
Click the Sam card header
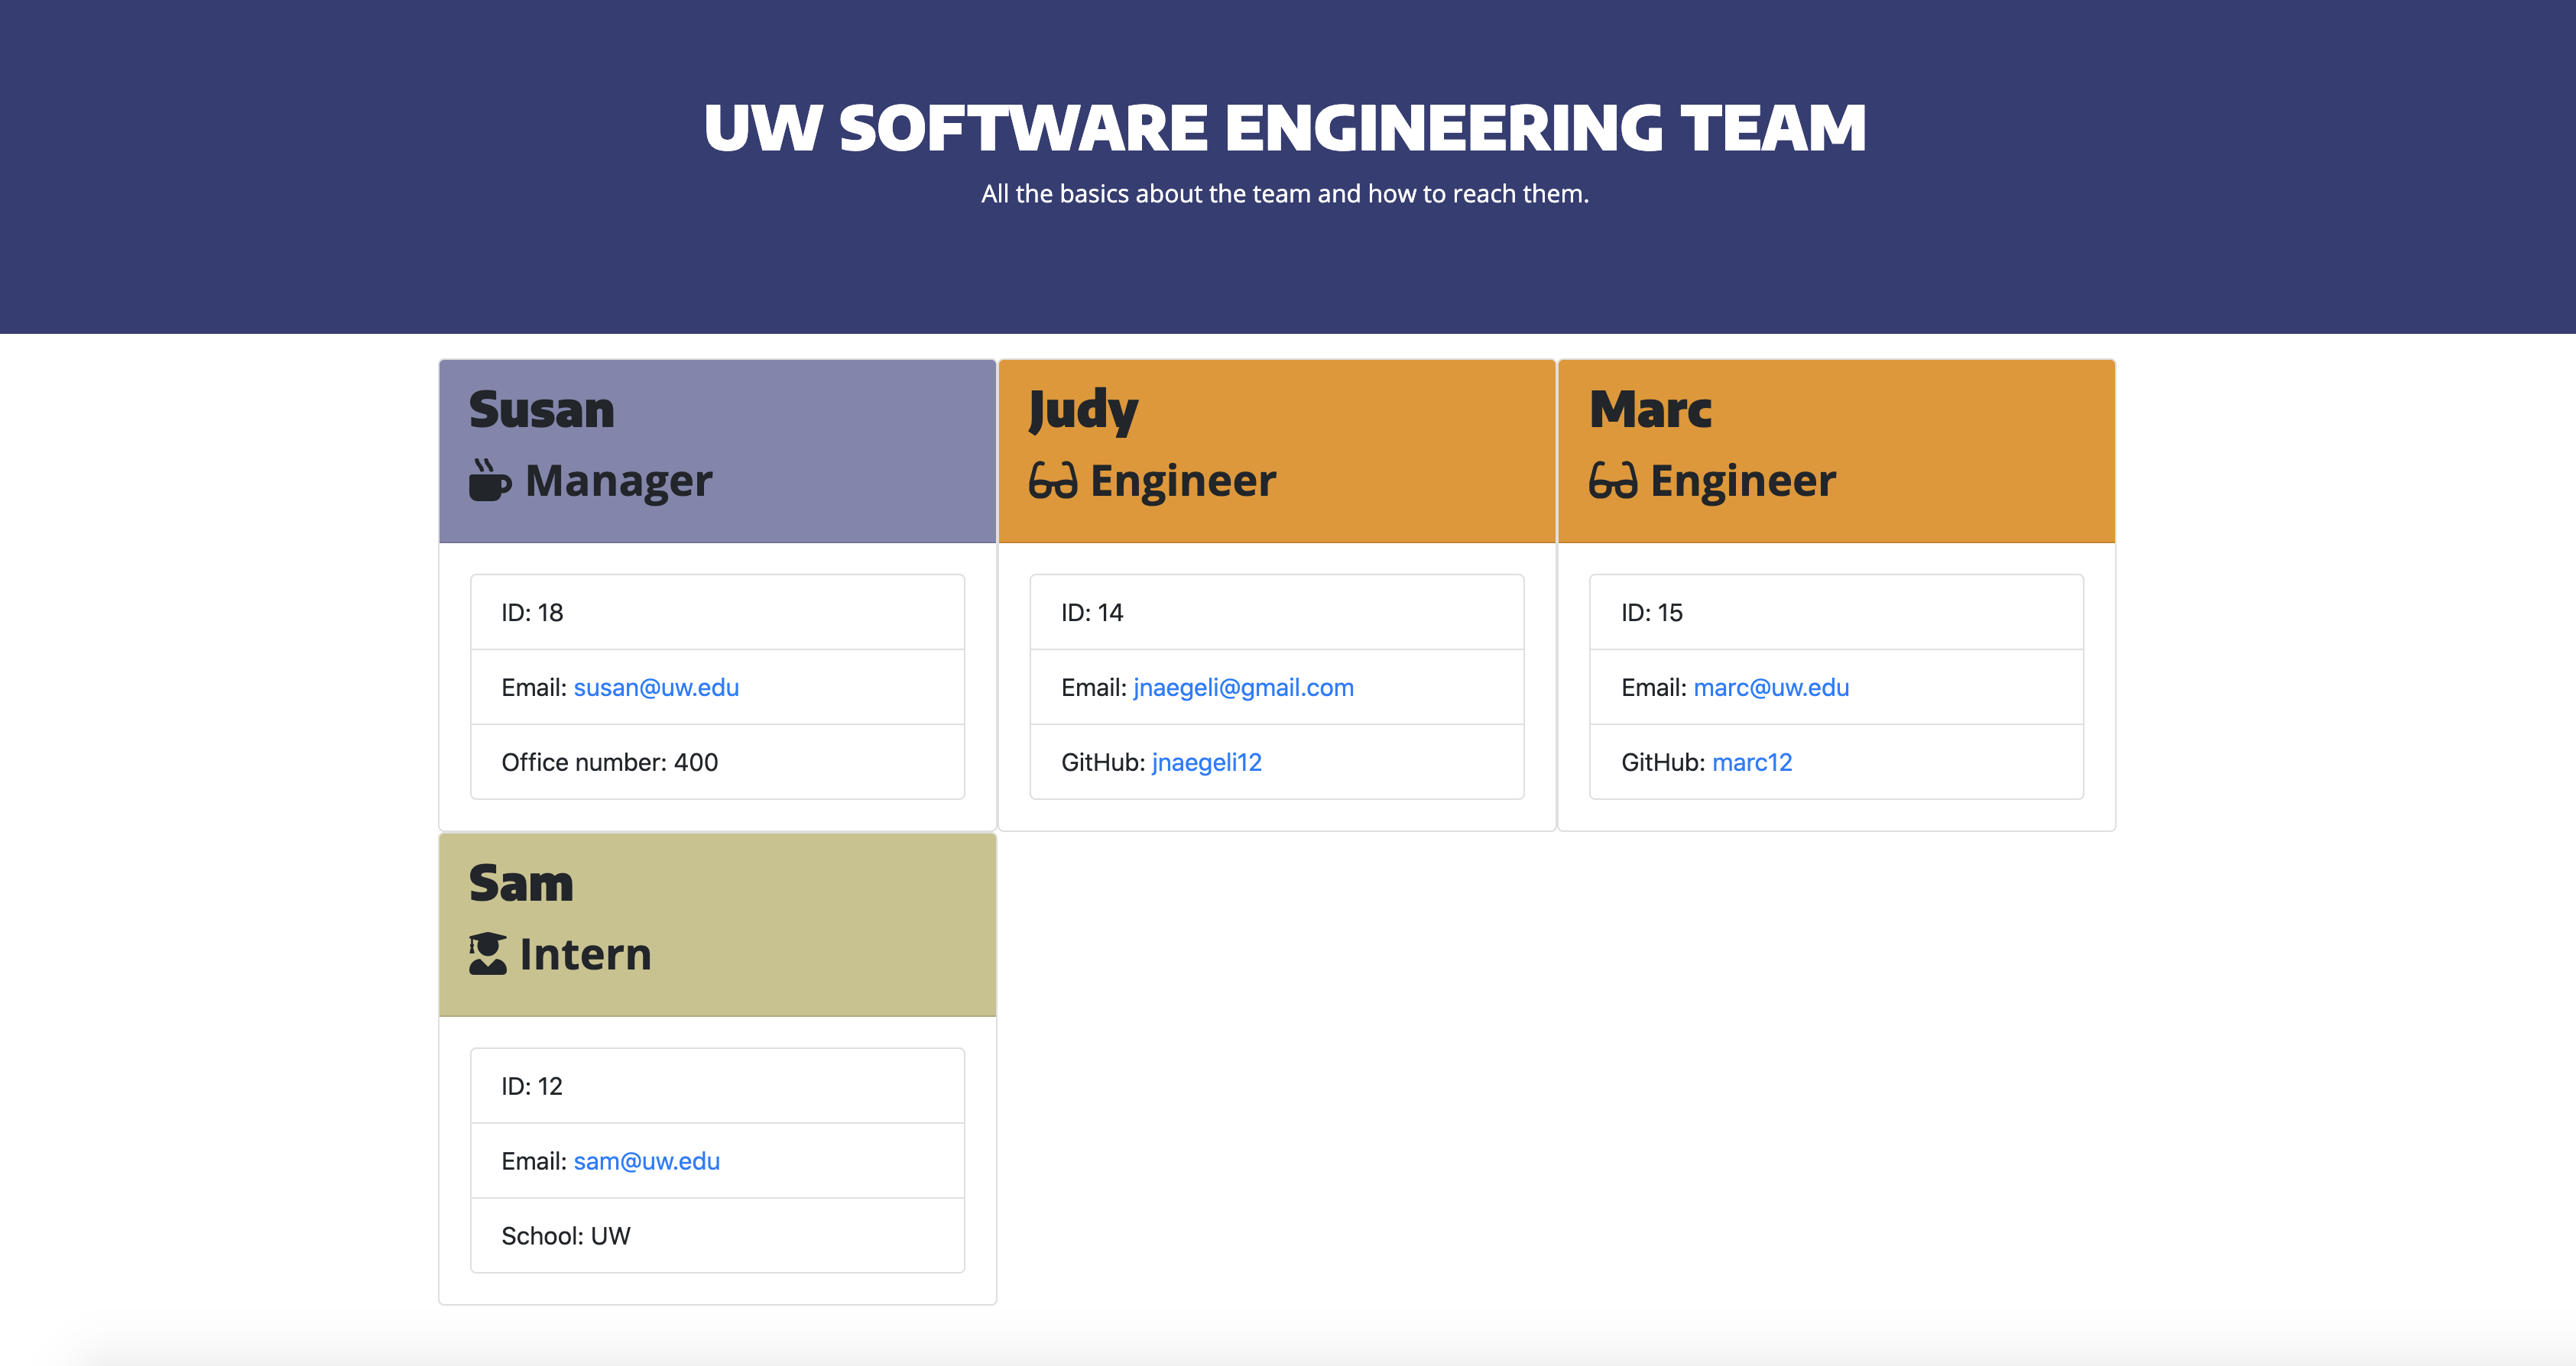pos(716,924)
